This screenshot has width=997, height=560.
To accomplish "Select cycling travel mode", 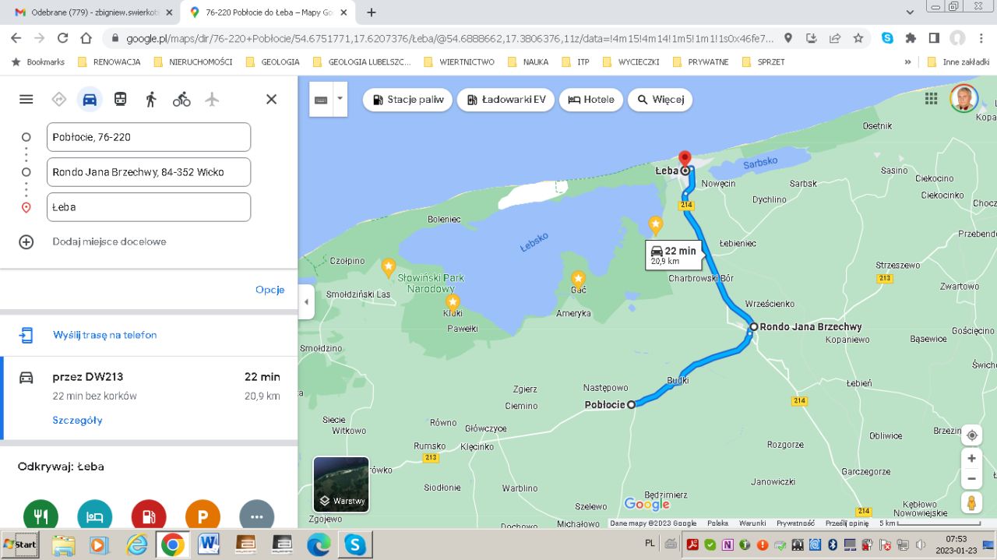I will 181,99.
